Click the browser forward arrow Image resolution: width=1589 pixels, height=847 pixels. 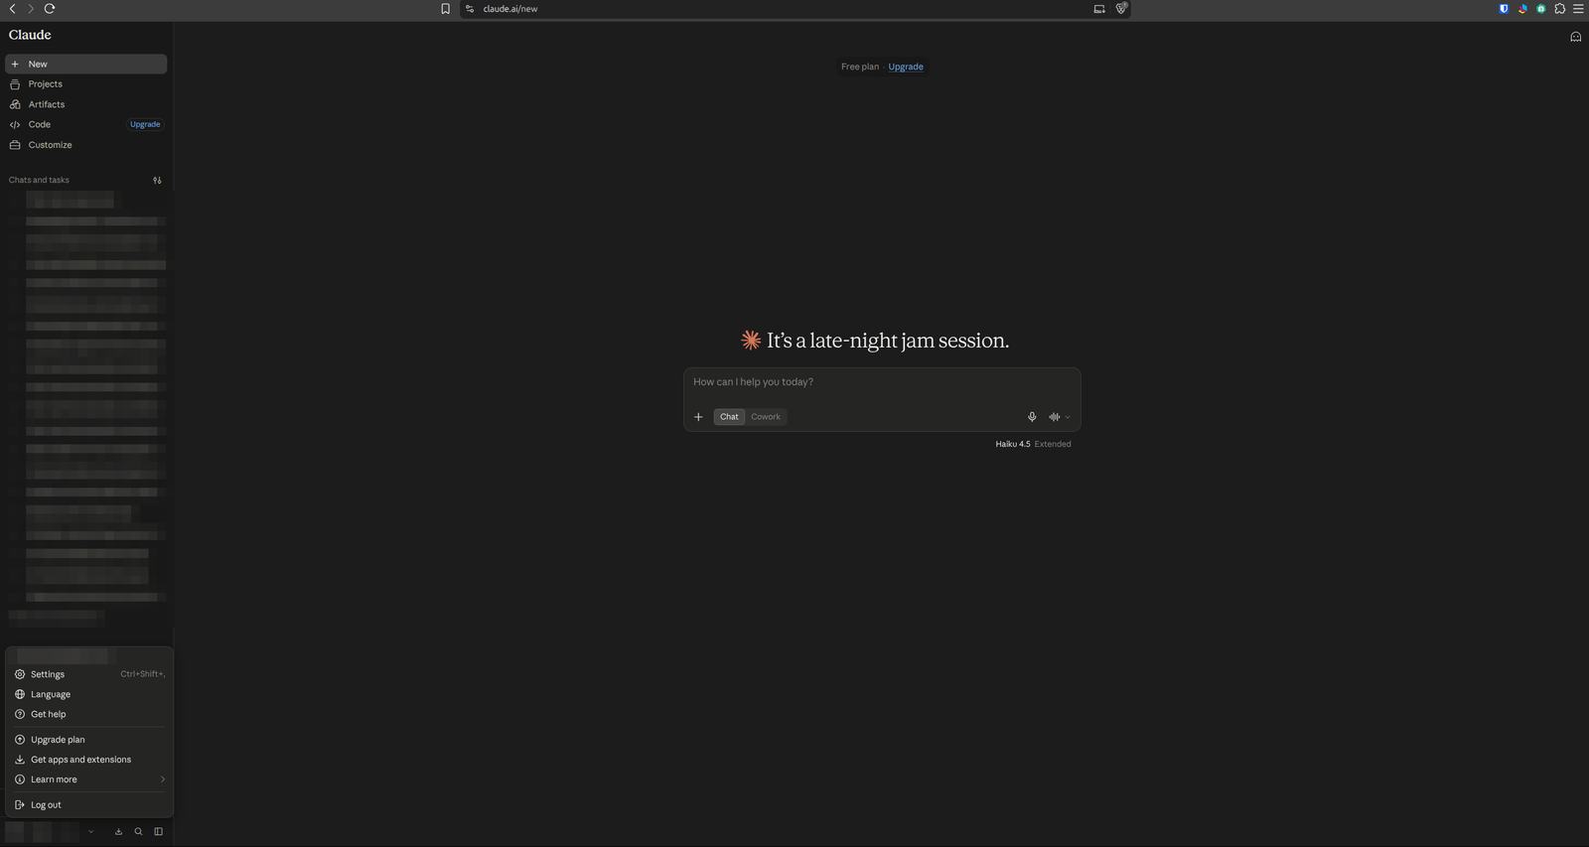point(31,8)
